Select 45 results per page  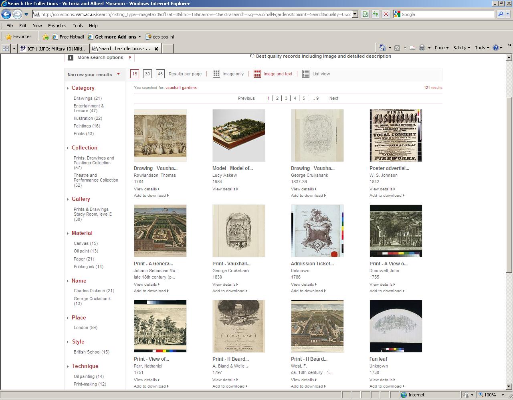(x=160, y=74)
